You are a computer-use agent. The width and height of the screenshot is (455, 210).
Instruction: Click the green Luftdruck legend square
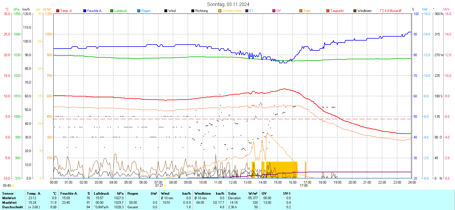pyautogui.click(x=112, y=11)
